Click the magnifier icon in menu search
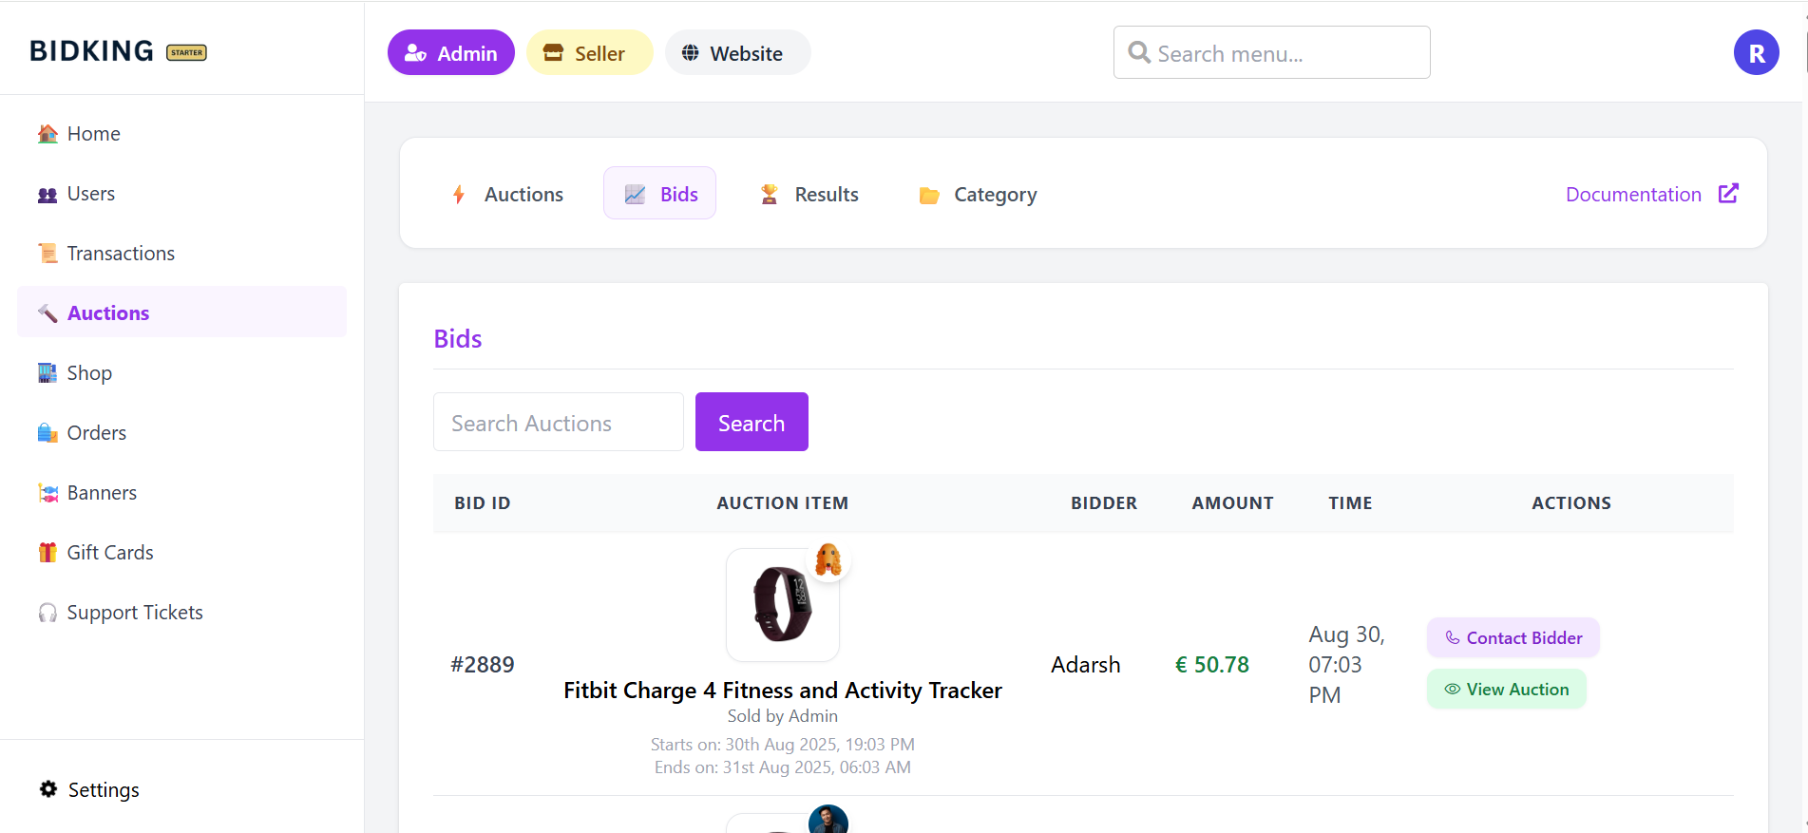Viewport: 1808px width, 833px height. pyautogui.click(x=1138, y=53)
